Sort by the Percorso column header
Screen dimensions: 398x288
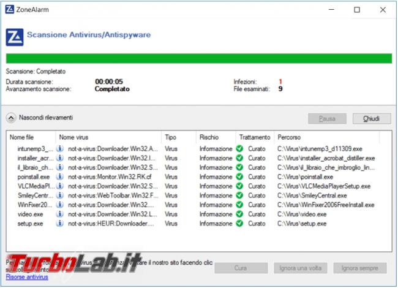click(x=327, y=137)
